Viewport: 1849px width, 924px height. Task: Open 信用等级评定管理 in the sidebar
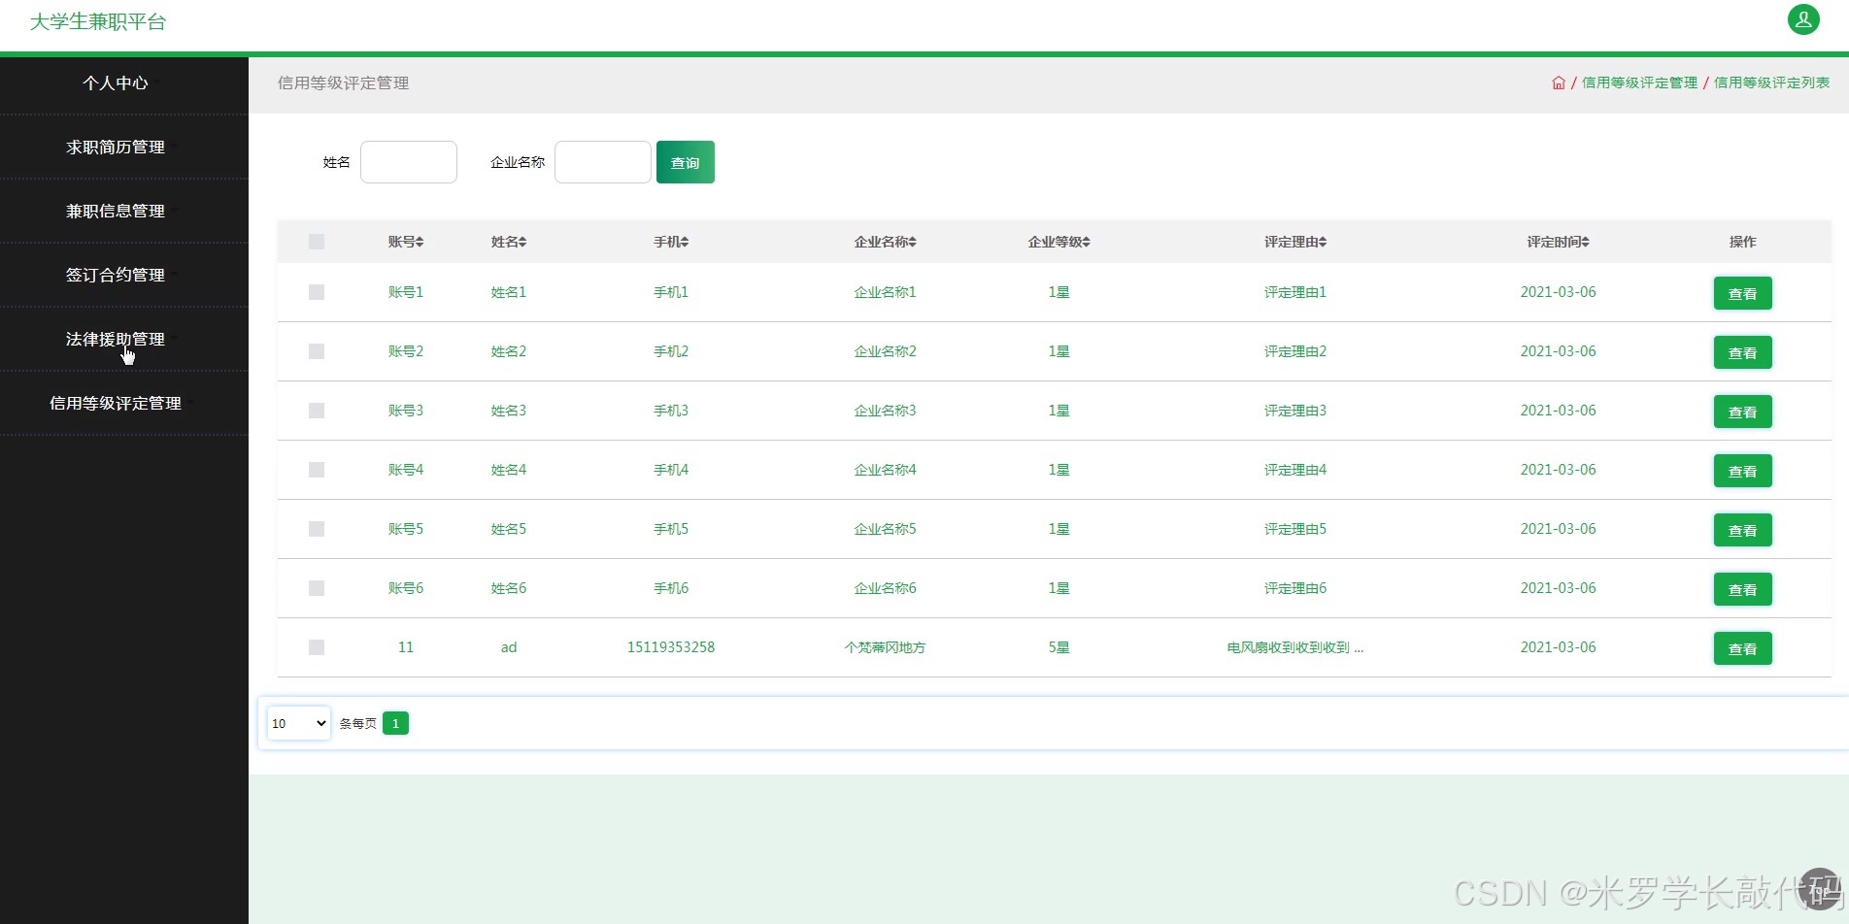coord(116,404)
